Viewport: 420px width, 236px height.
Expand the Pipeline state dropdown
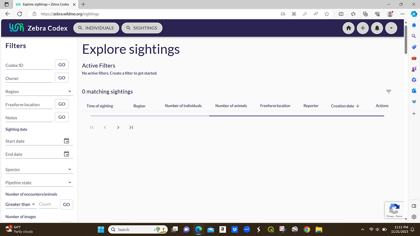pos(39,183)
